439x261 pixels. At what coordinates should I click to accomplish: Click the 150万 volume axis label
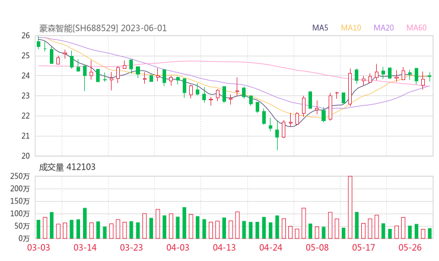point(20,201)
